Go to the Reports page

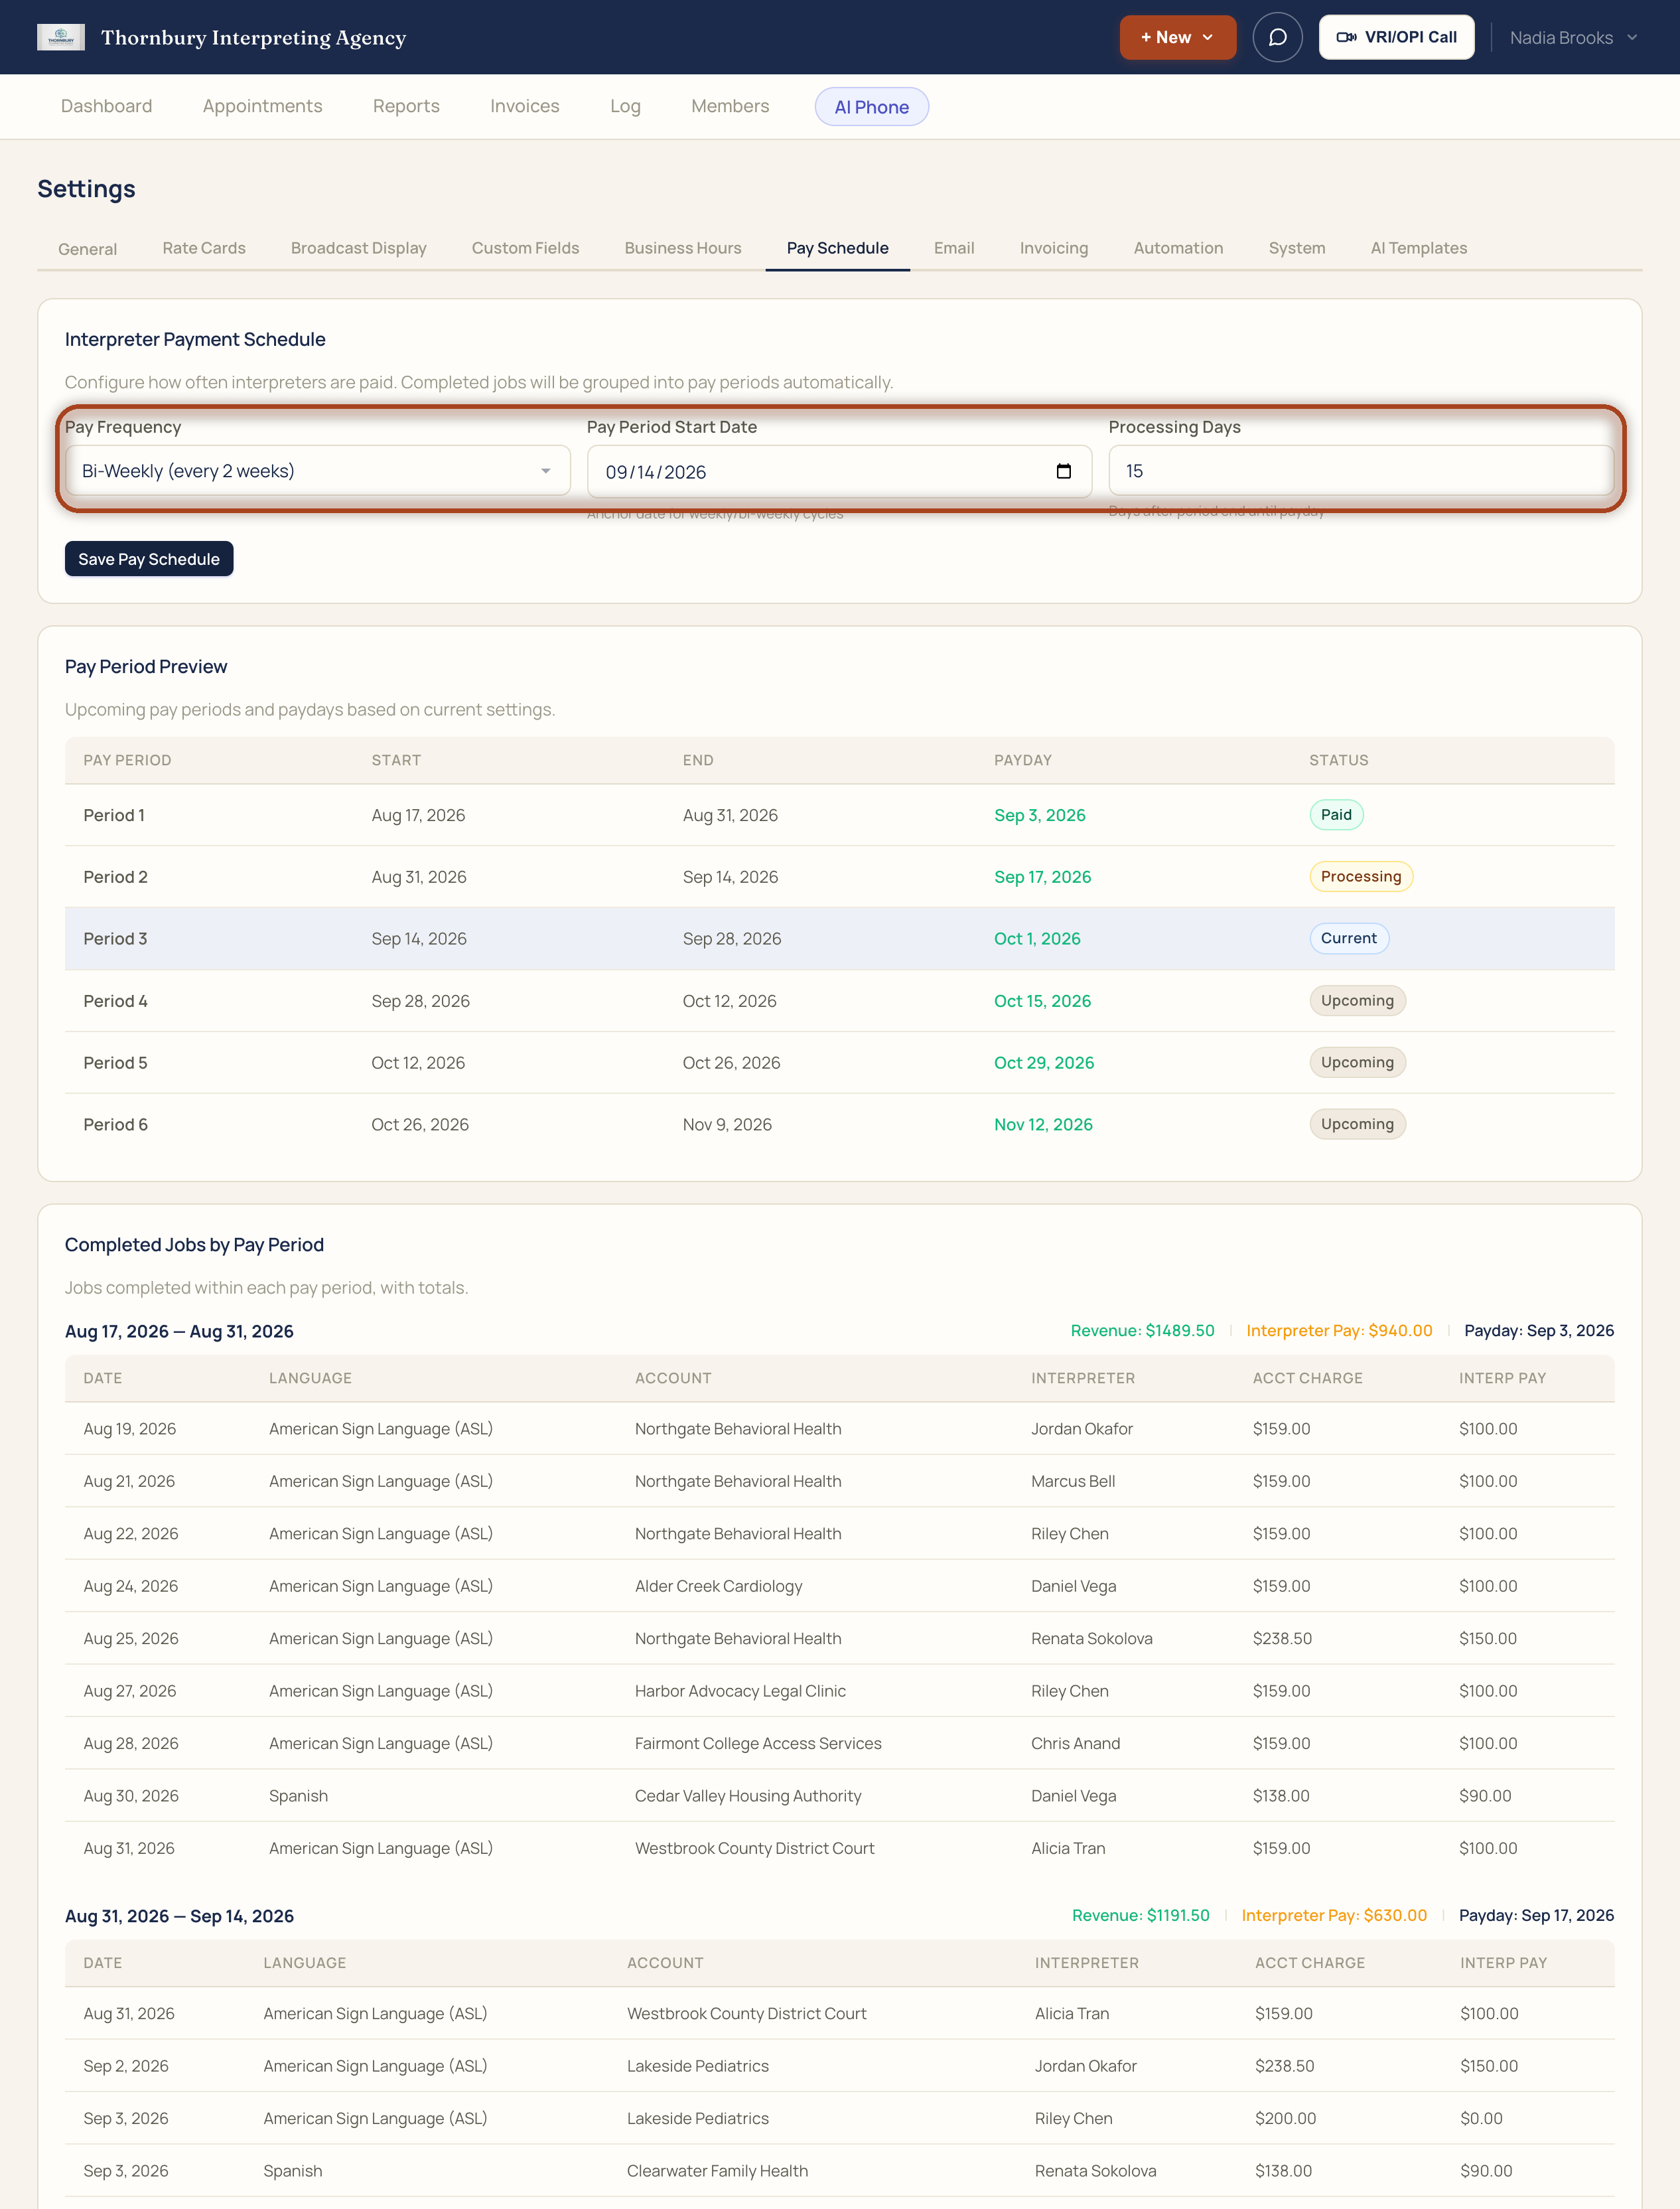click(x=405, y=106)
